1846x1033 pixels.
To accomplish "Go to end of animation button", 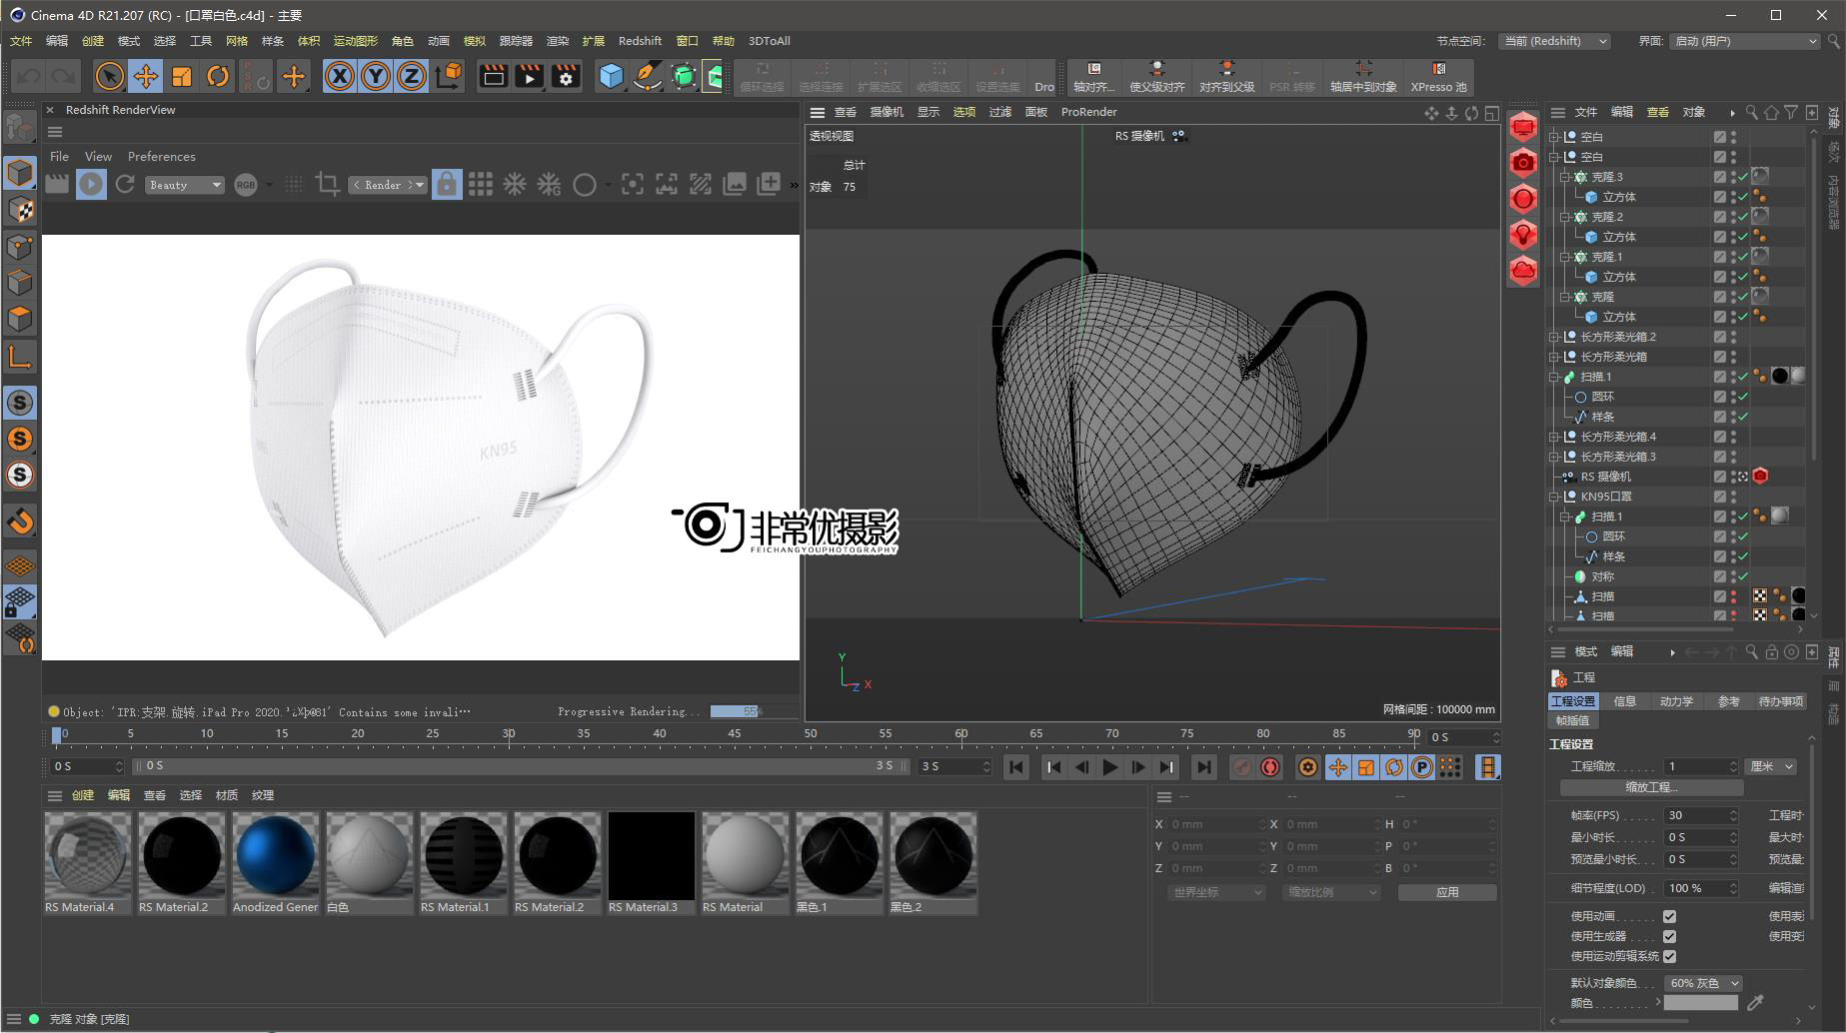I will [x=1204, y=767].
